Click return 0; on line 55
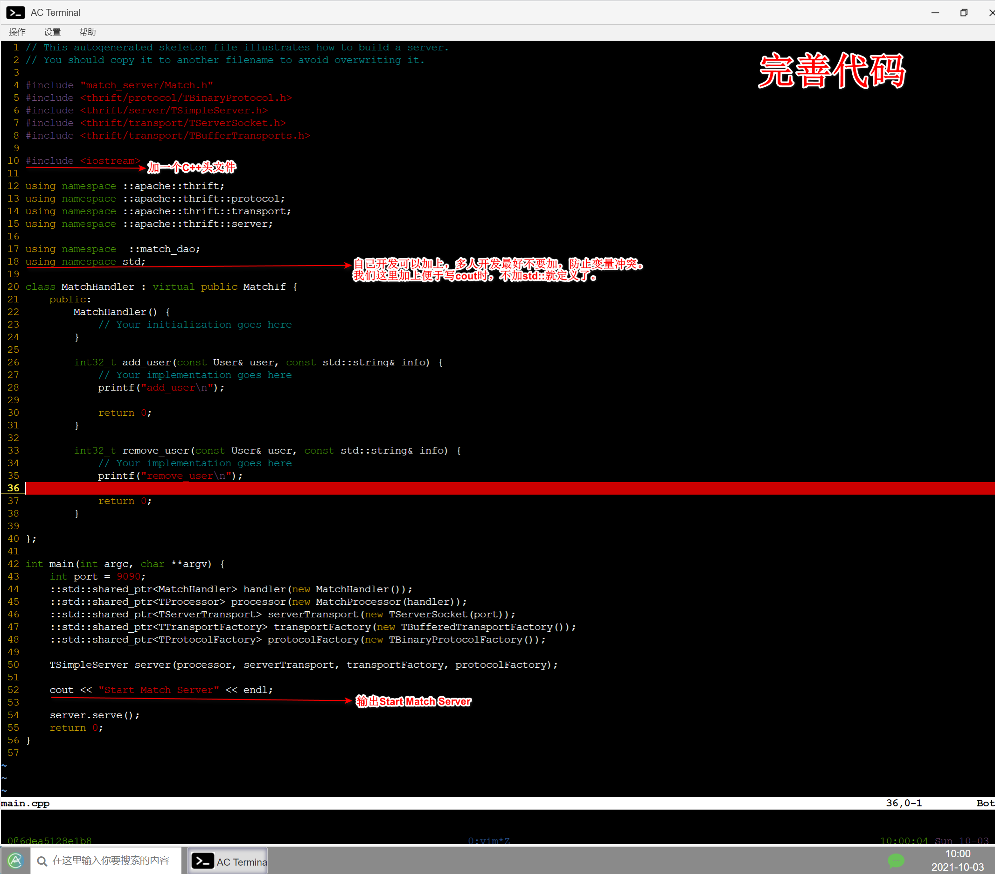The width and height of the screenshot is (995, 874). pyautogui.click(x=77, y=728)
